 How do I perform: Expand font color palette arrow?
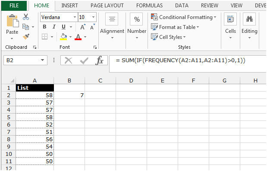(x=85, y=37)
